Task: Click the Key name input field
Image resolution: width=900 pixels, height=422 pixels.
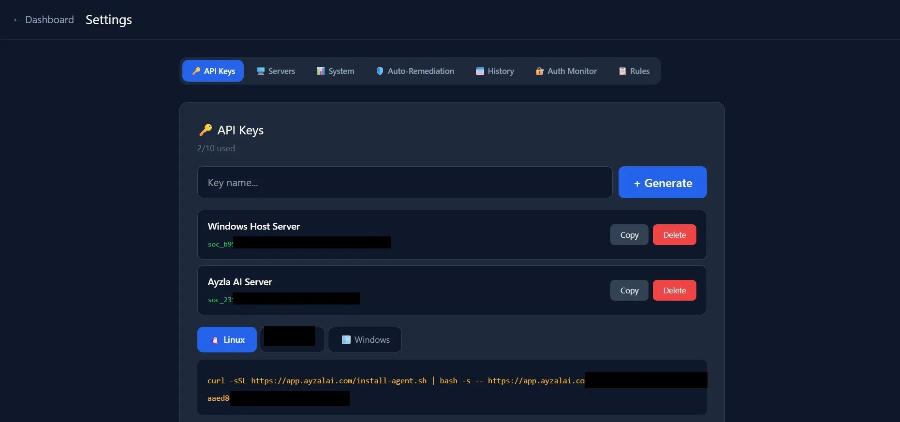Action: point(405,182)
